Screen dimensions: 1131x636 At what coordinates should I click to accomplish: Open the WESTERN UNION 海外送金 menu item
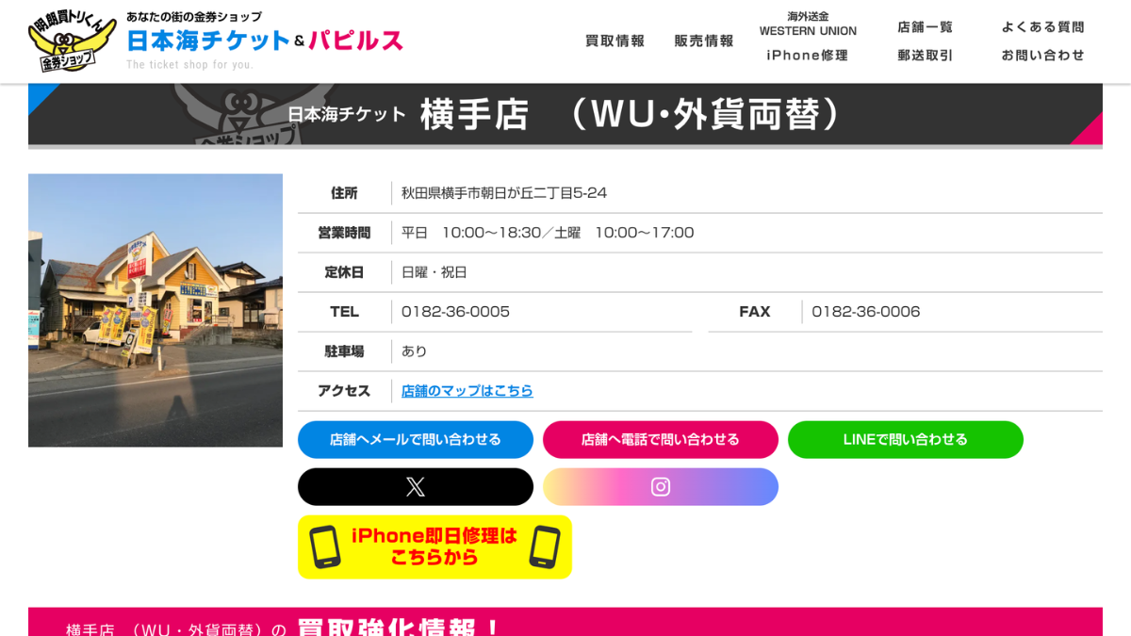[x=807, y=23]
